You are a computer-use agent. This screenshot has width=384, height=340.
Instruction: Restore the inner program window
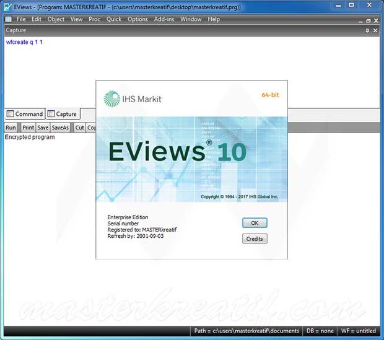pyautogui.click(x=368, y=21)
